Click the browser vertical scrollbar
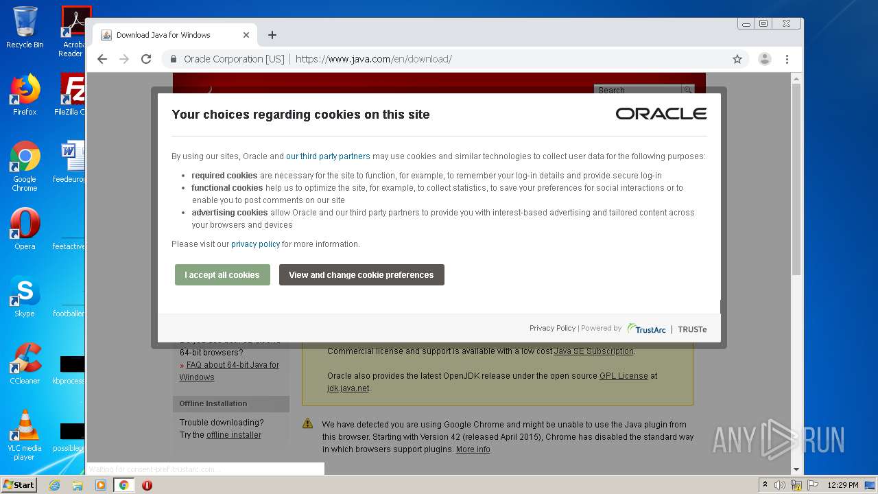Screen dimensions: 878x494 (x=796, y=180)
